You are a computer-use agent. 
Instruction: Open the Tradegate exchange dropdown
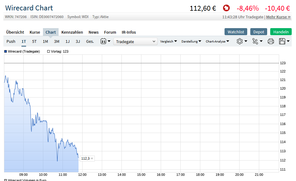click(x=135, y=42)
